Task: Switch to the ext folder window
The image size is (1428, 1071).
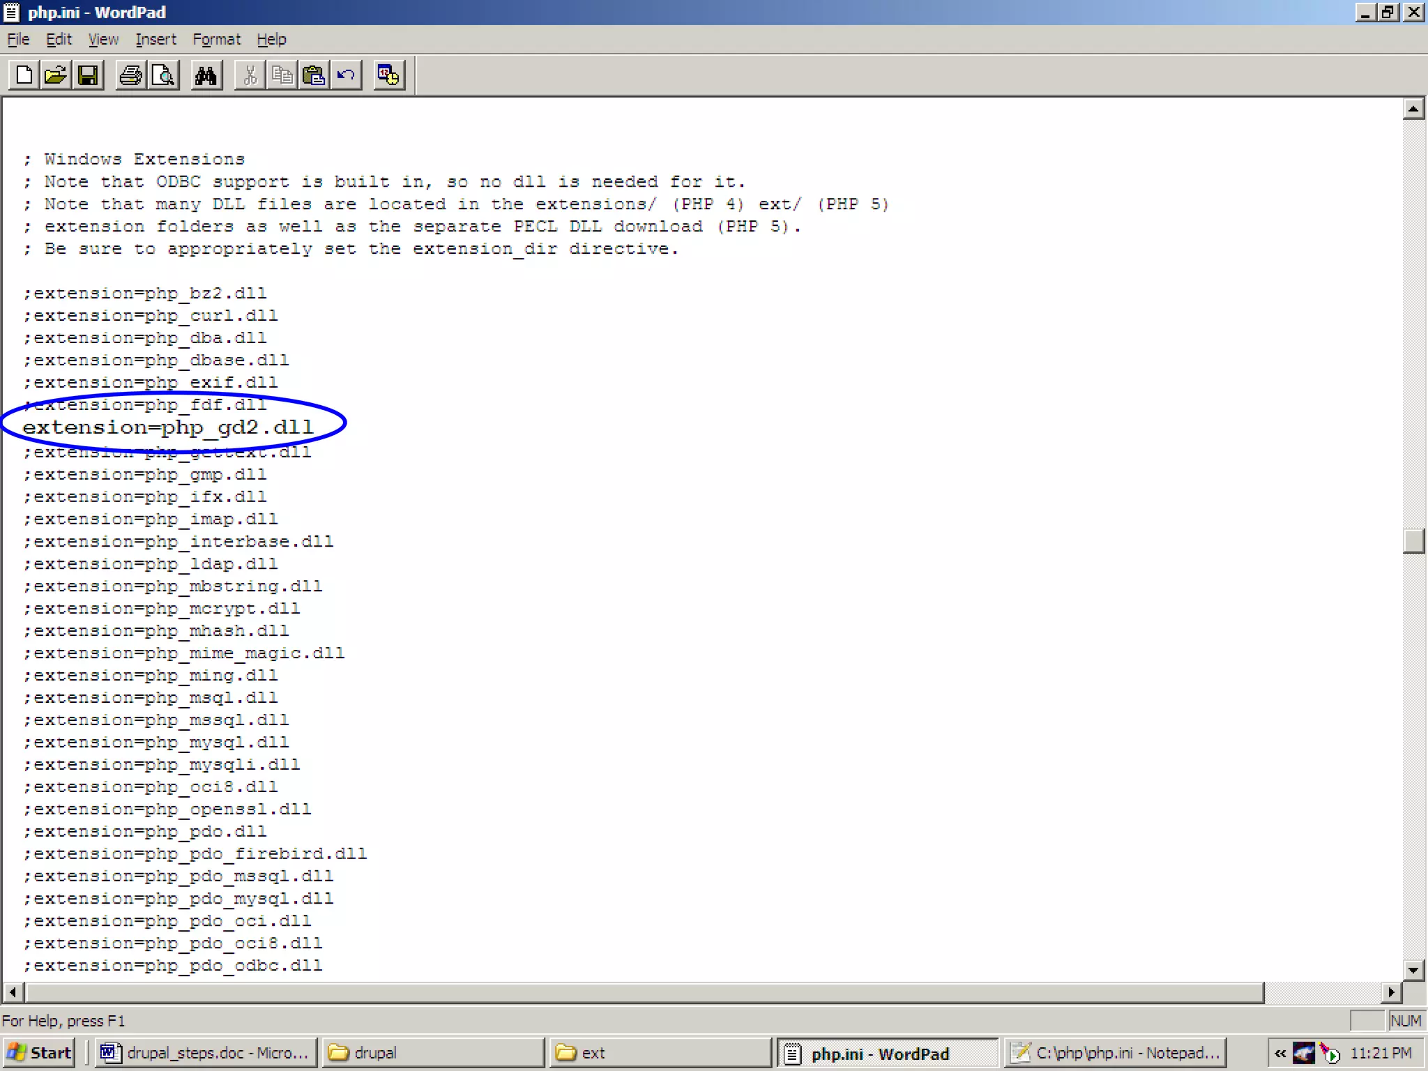Action: 659,1053
